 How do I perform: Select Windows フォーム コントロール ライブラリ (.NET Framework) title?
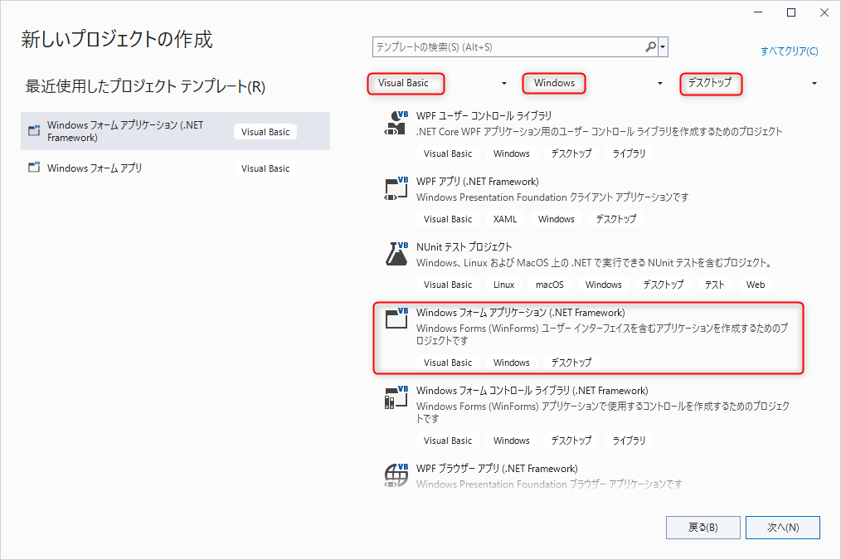point(532,391)
